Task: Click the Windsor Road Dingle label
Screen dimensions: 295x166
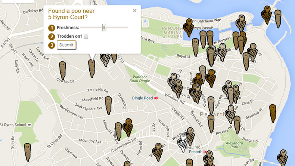Action: pos(140,79)
